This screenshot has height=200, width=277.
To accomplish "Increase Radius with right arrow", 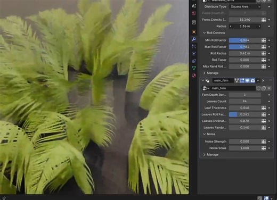I will [x=259, y=27].
